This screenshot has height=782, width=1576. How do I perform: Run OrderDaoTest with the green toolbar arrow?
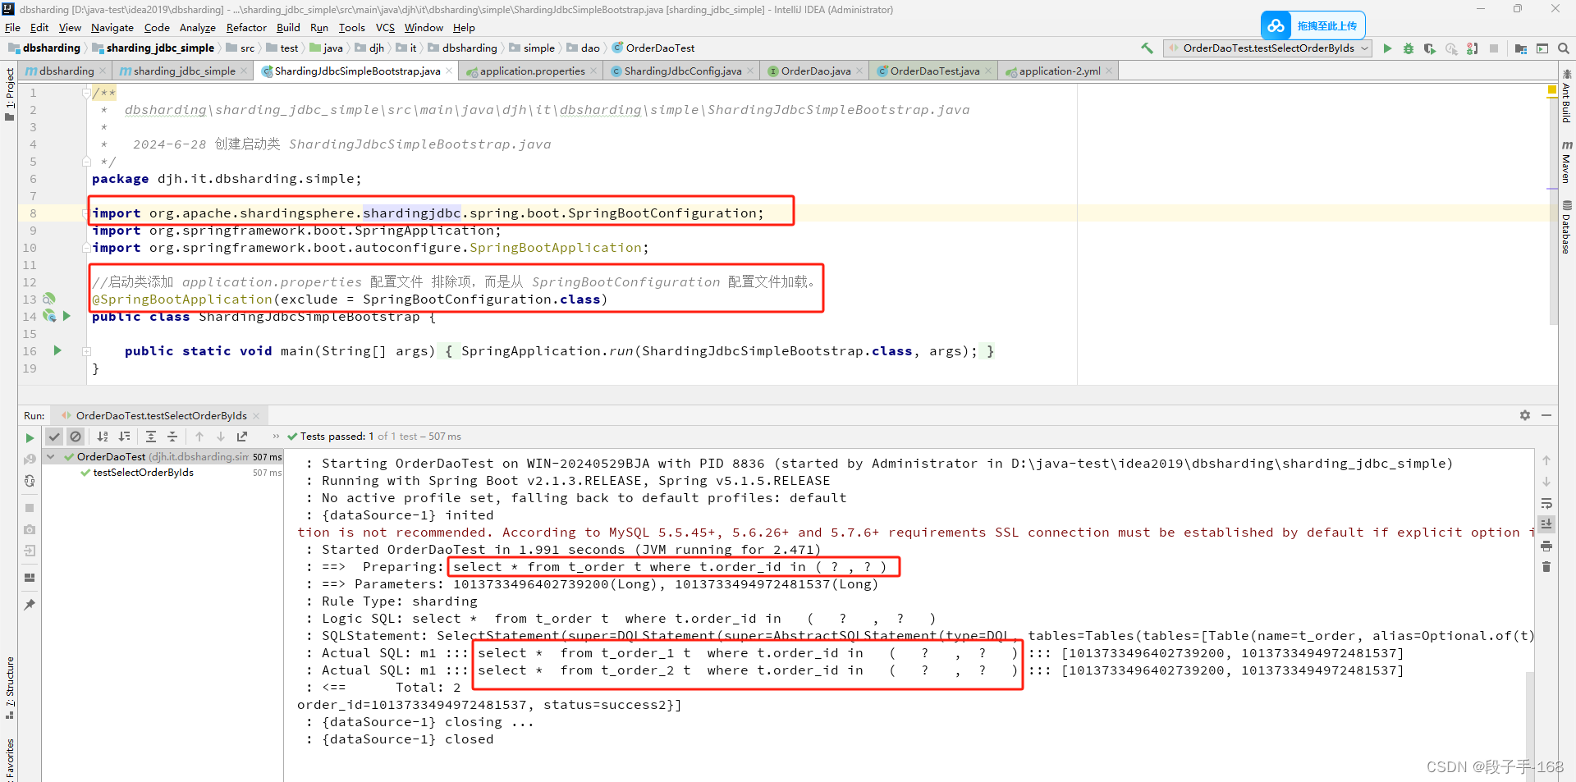[1387, 48]
